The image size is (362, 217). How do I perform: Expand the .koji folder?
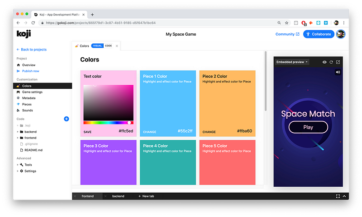pyautogui.click(x=18, y=125)
